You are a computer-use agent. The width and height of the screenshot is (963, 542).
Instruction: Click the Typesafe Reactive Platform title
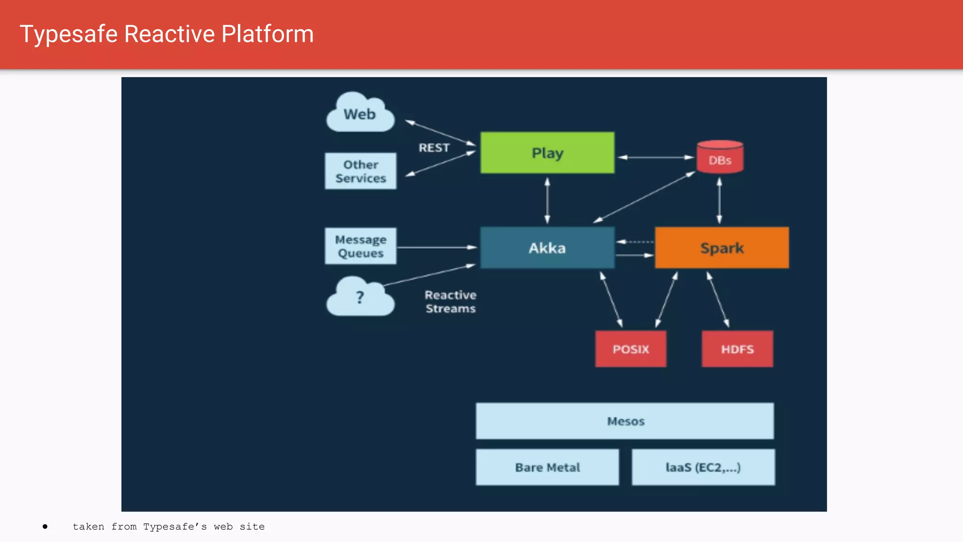tap(166, 34)
